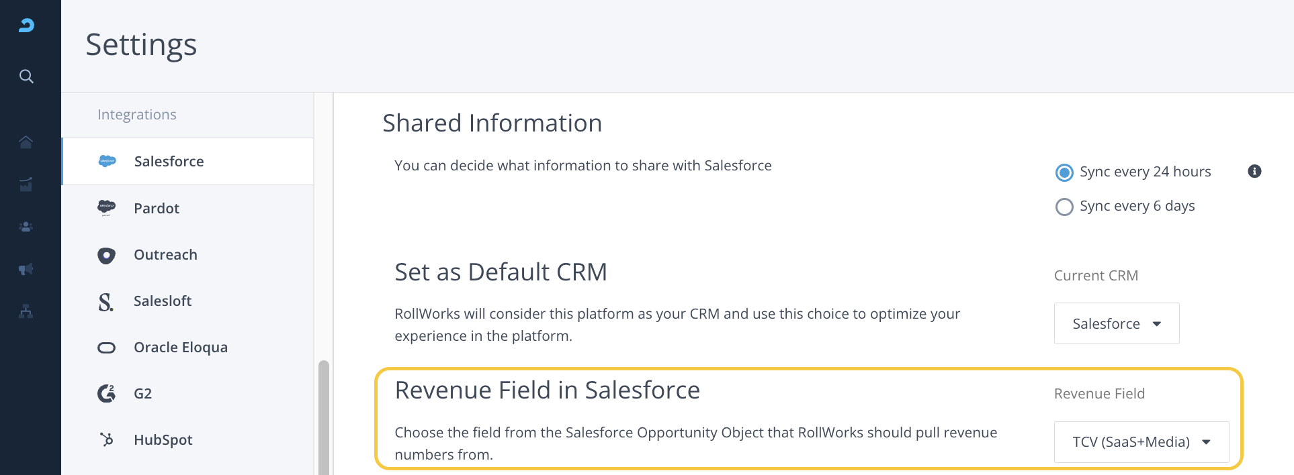Open the org hierarchy icon
The width and height of the screenshot is (1294, 475).
point(26,311)
